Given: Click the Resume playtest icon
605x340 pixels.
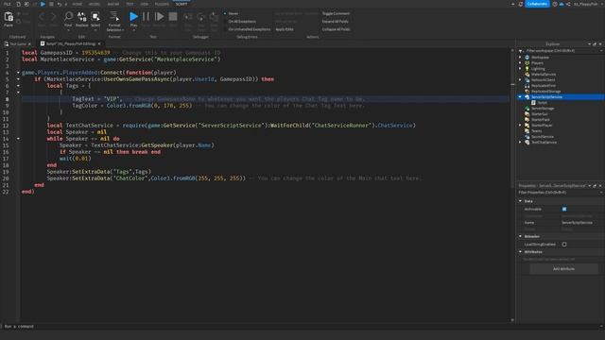Looking at the screenshot, I should (159, 17).
